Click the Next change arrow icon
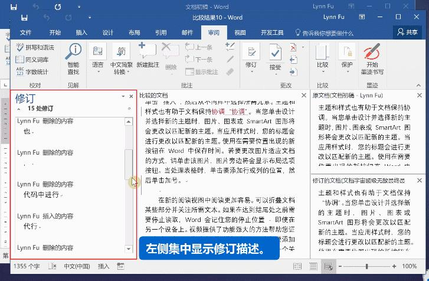 [x=293, y=71]
